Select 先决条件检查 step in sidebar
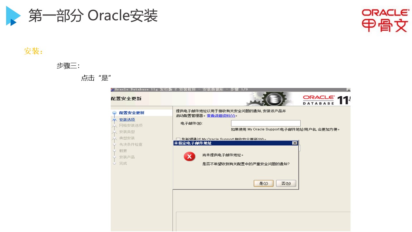 [x=131, y=144]
